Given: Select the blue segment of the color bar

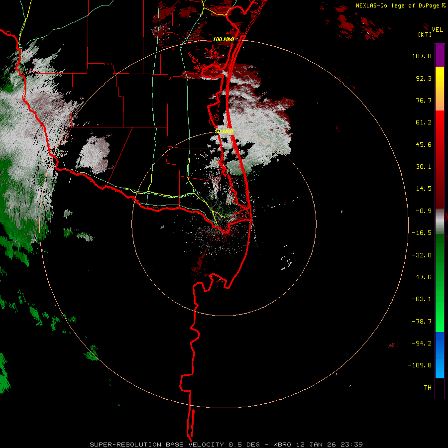Looking at the screenshot, I should [x=440, y=355].
